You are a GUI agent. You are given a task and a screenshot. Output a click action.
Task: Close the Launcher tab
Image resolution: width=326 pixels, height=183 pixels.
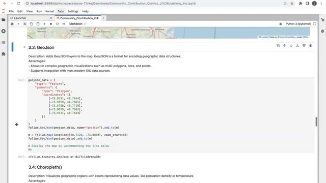51,18
